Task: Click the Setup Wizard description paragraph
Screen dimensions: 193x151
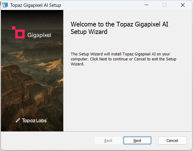Action: click(123, 59)
